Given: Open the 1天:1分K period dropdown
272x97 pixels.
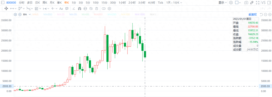Looking at the screenshot, I should coord(174,2).
